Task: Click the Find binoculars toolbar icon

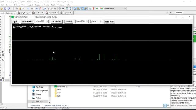Action: click(36, 9)
